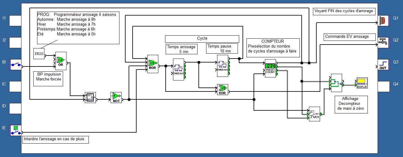Toggle the IB push-button switch input

tap(15, 65)
